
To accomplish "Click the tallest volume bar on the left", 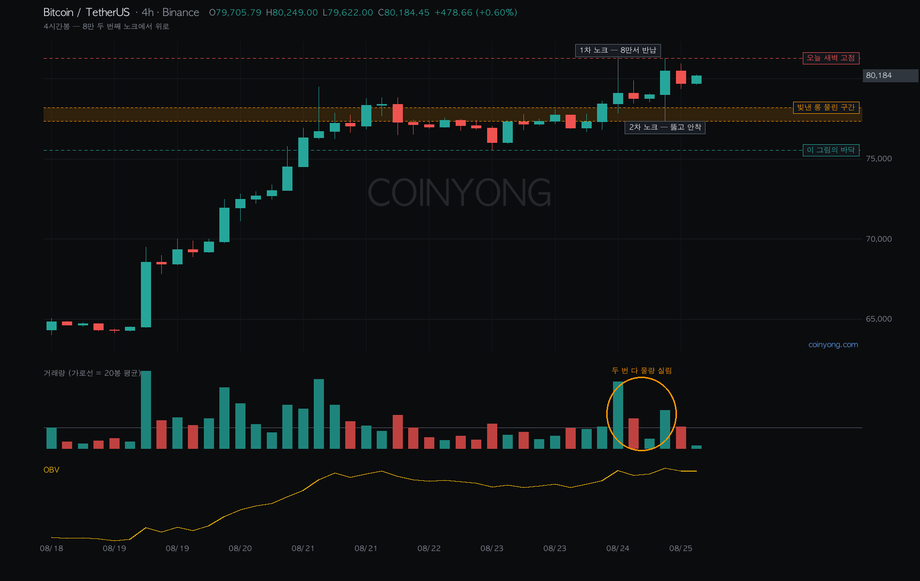I will click(146, 410).
